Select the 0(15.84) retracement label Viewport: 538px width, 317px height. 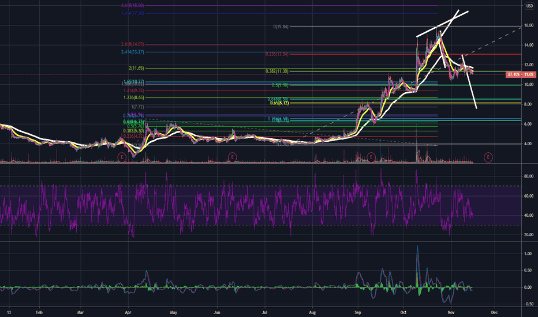(281, 27)
